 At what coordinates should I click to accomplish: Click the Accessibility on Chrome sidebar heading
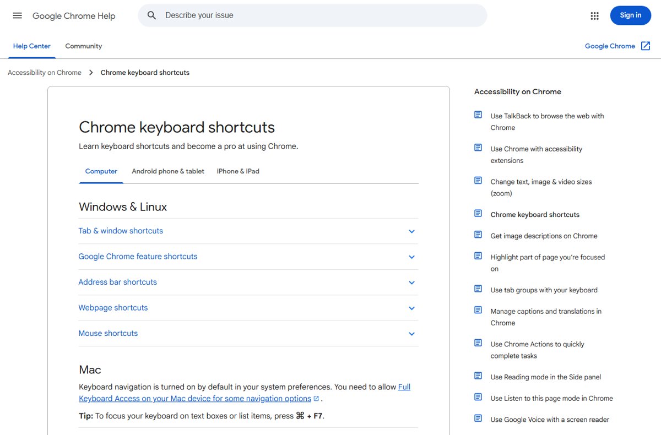518,92
